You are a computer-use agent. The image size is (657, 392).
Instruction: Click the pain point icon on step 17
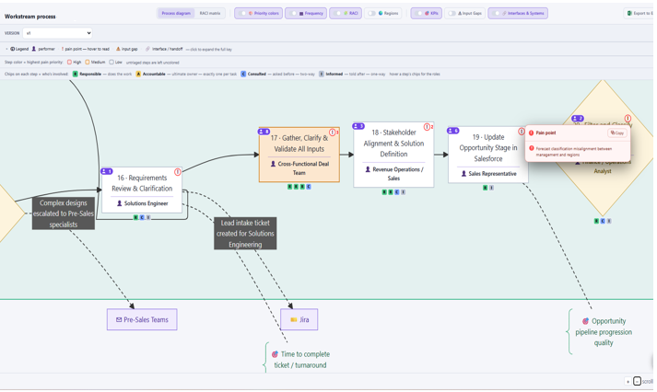333,133
